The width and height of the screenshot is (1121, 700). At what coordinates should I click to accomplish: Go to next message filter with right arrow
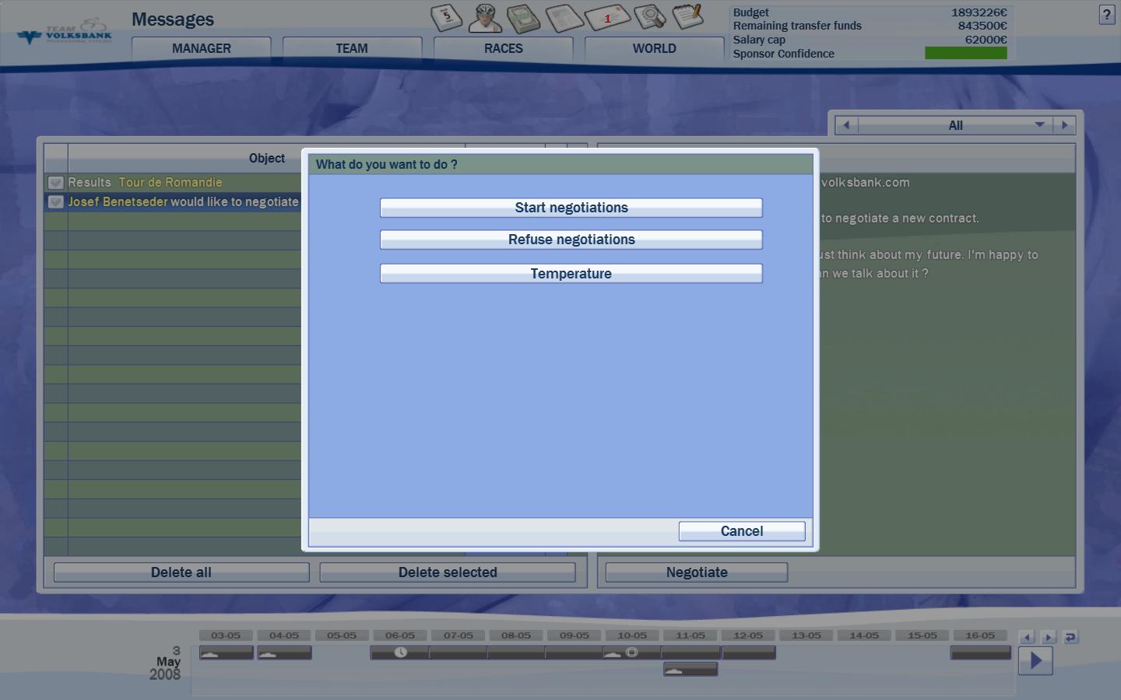(1064, 125)
